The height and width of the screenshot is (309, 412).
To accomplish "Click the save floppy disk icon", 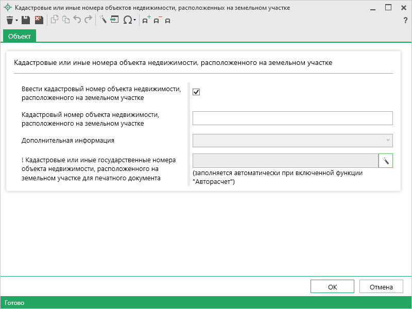I will coord(26,20).
